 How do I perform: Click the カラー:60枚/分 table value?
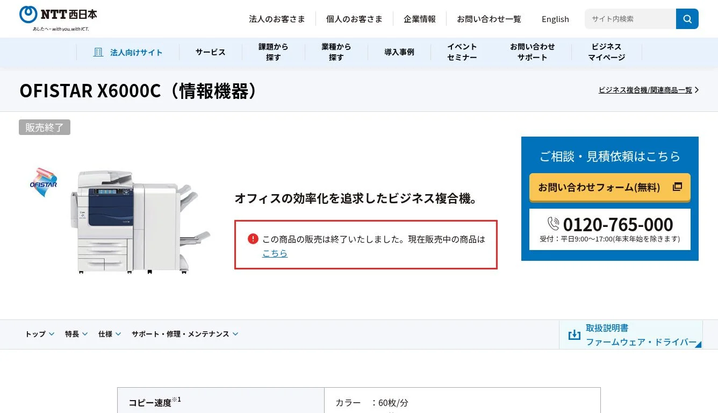click(372, 403)
